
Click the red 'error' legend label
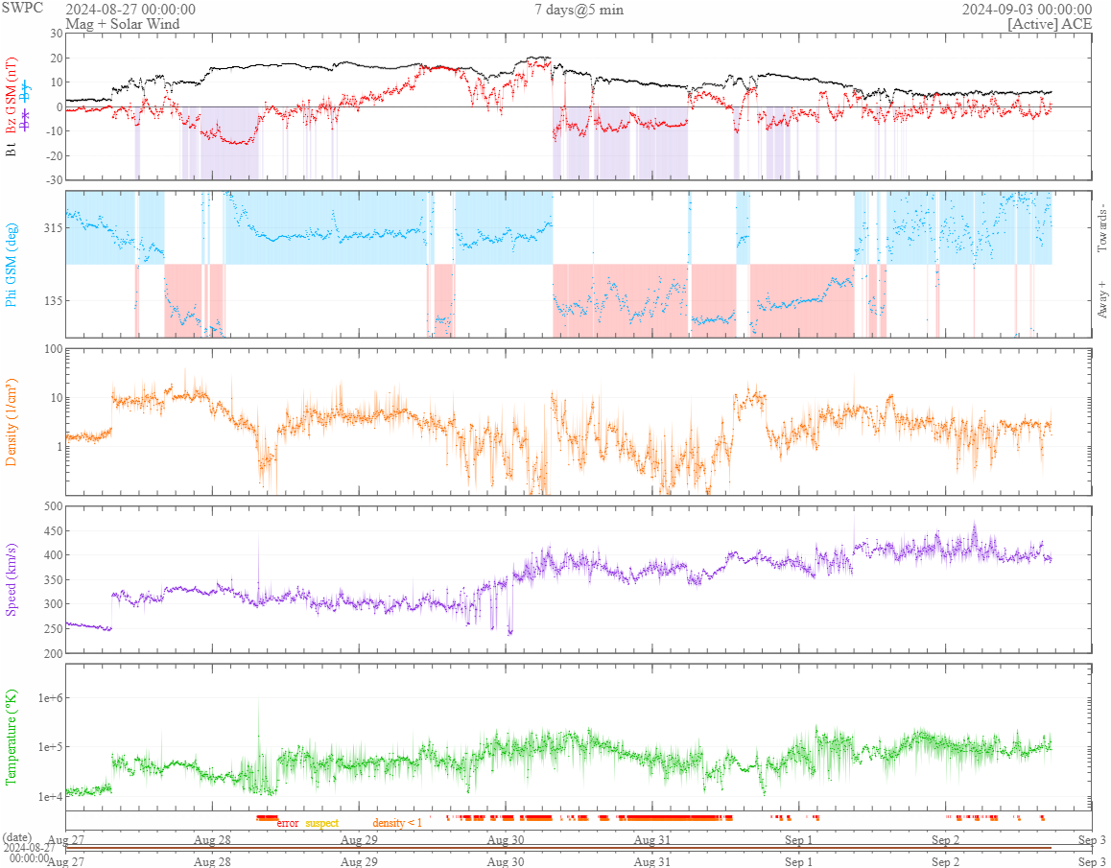[x=288, y=823]
